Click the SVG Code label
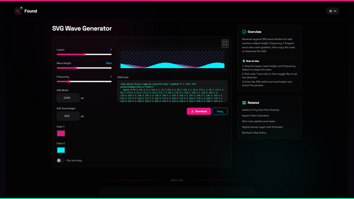 123,77
